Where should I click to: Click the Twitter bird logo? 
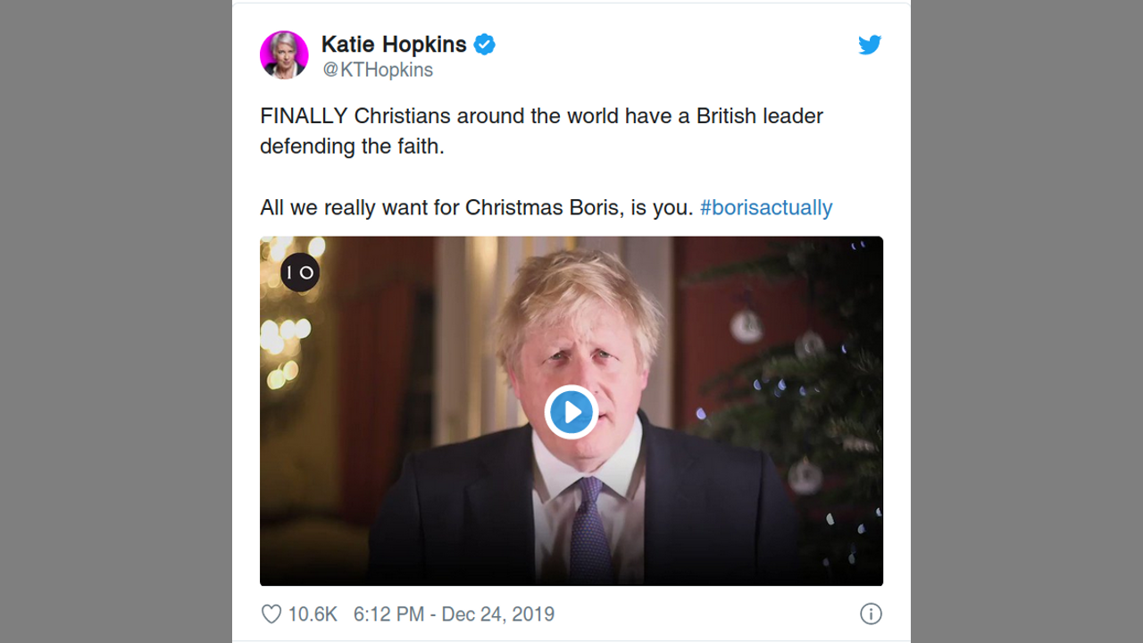coord(869,45)
